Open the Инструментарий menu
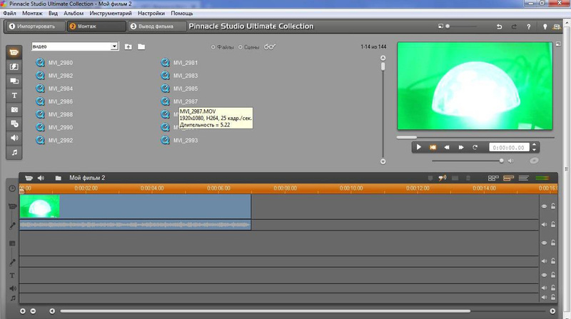This screenshot has width=571, height=319. tap(111, 14)
